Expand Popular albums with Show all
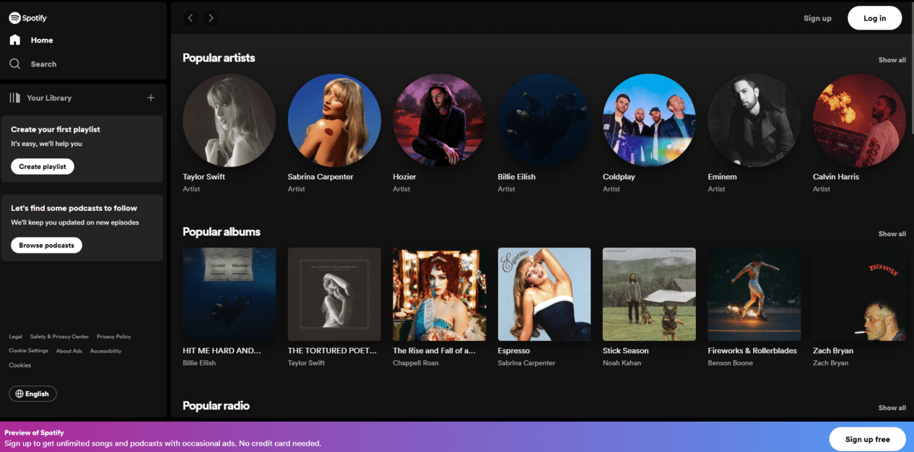This screenshot has height=452, width=914. click(x=892, y=234)
